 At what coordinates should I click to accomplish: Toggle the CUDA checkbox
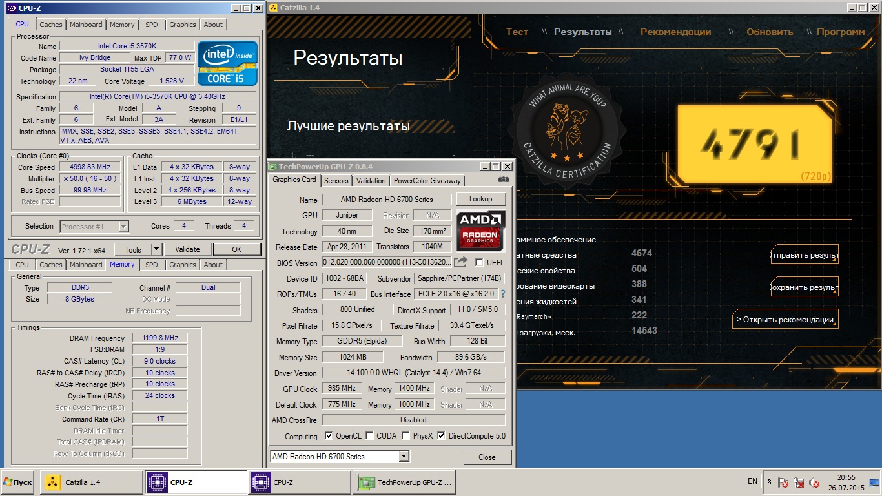point(369,436)
